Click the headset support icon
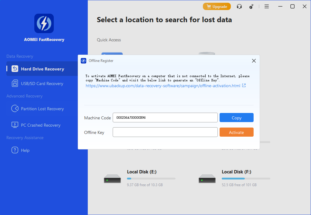 (x=239, y=6)
